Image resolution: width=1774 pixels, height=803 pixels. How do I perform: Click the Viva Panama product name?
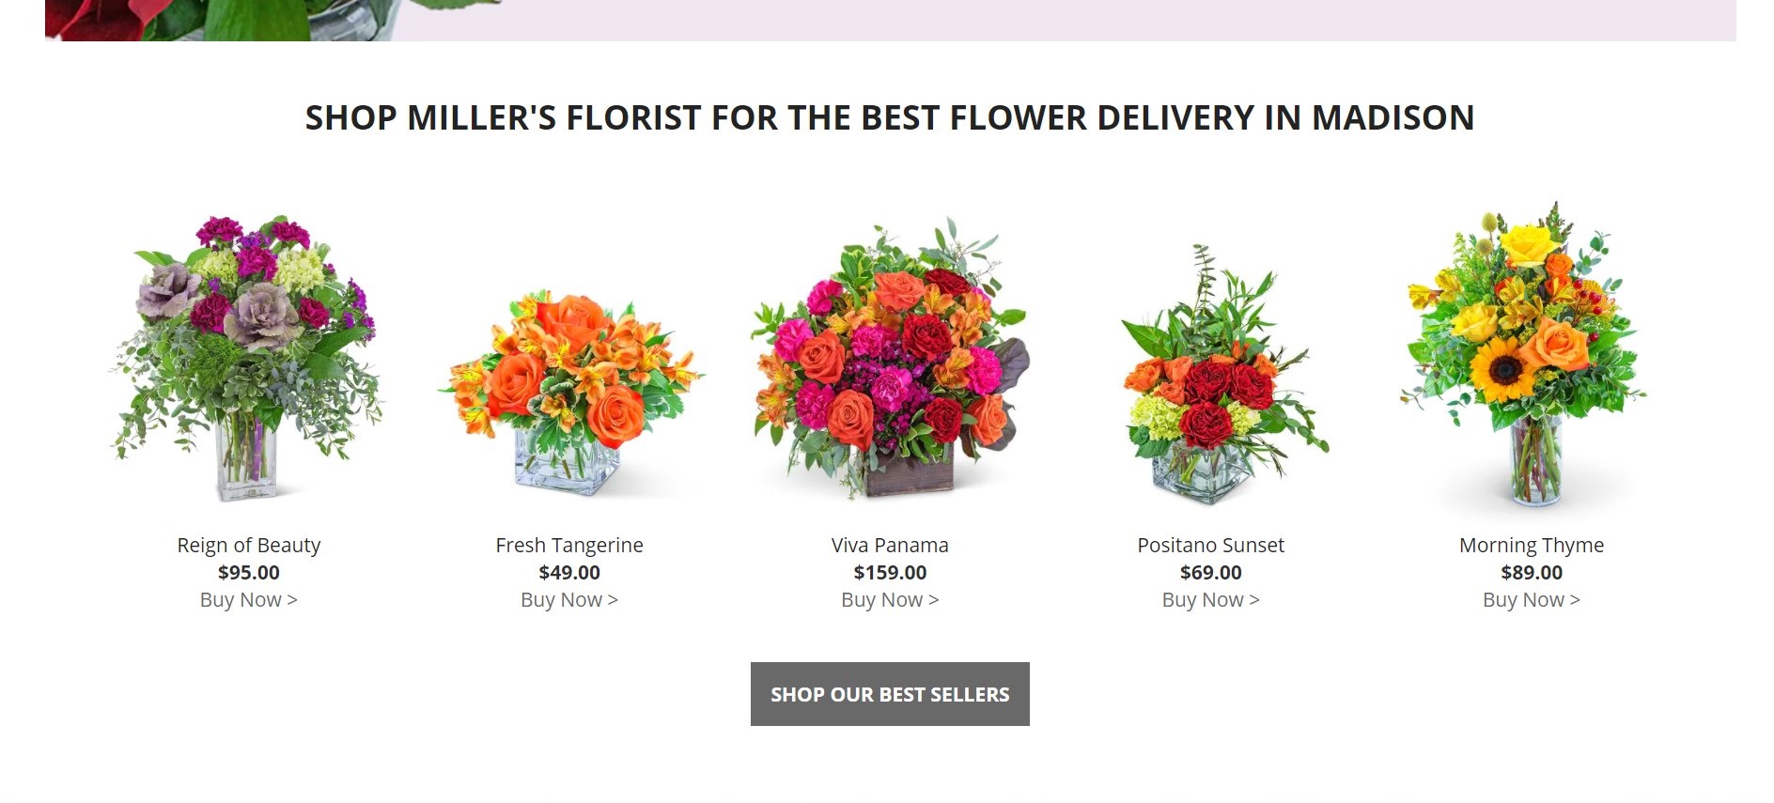(890, 545)
